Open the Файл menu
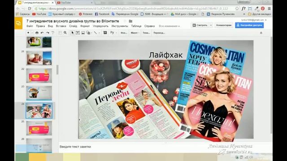 pos(30,26)
